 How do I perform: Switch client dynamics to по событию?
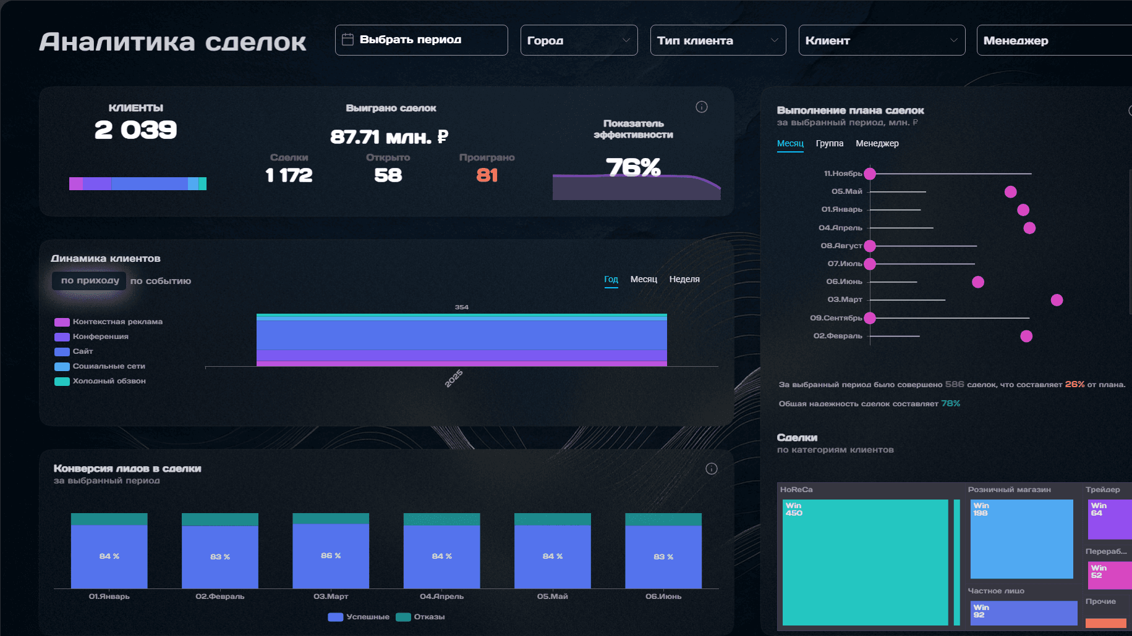(161, 281)
